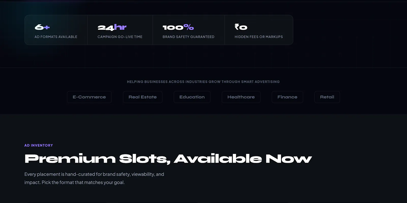407x203 pixels.
Task: Click the 100% brand safety stat number
Action: pos(178,27)
